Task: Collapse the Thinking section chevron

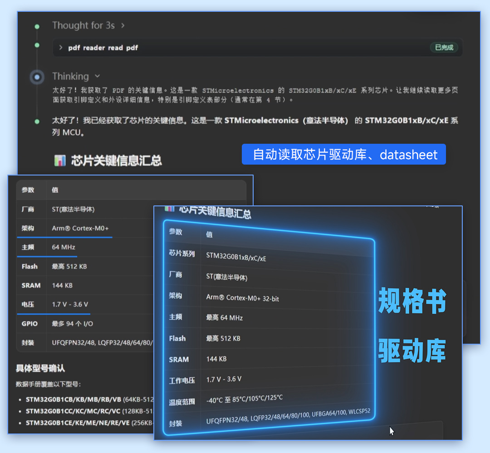Action: pos(97,76)
